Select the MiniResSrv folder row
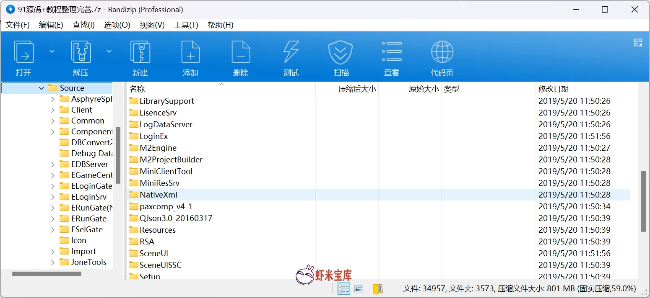The width and height of the screenshot is (650, 298). point(378,183)
